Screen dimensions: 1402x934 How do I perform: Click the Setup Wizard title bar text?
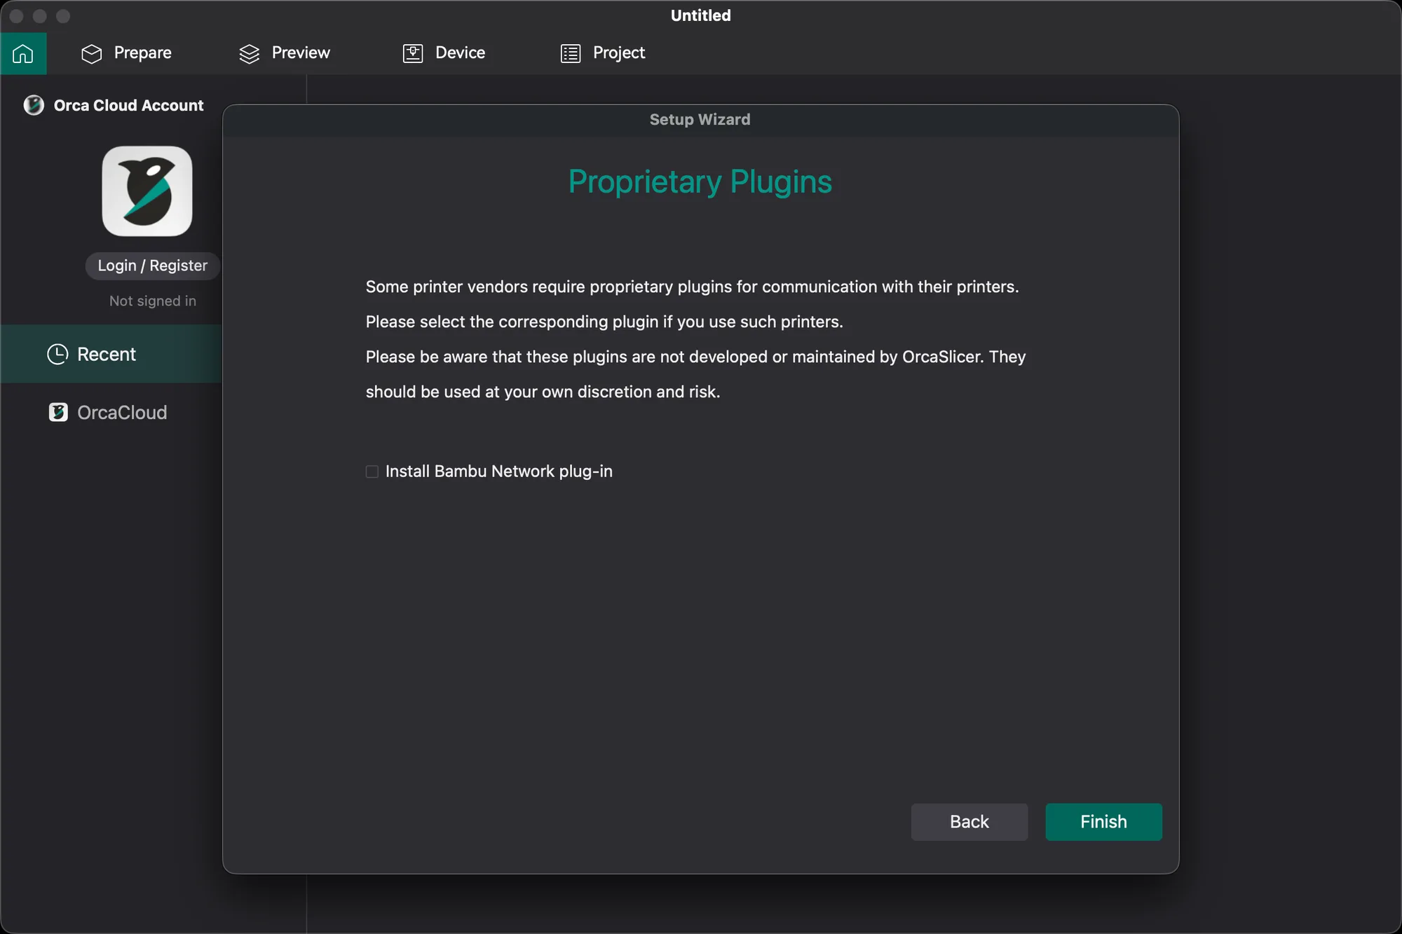[x=700, y=120]
